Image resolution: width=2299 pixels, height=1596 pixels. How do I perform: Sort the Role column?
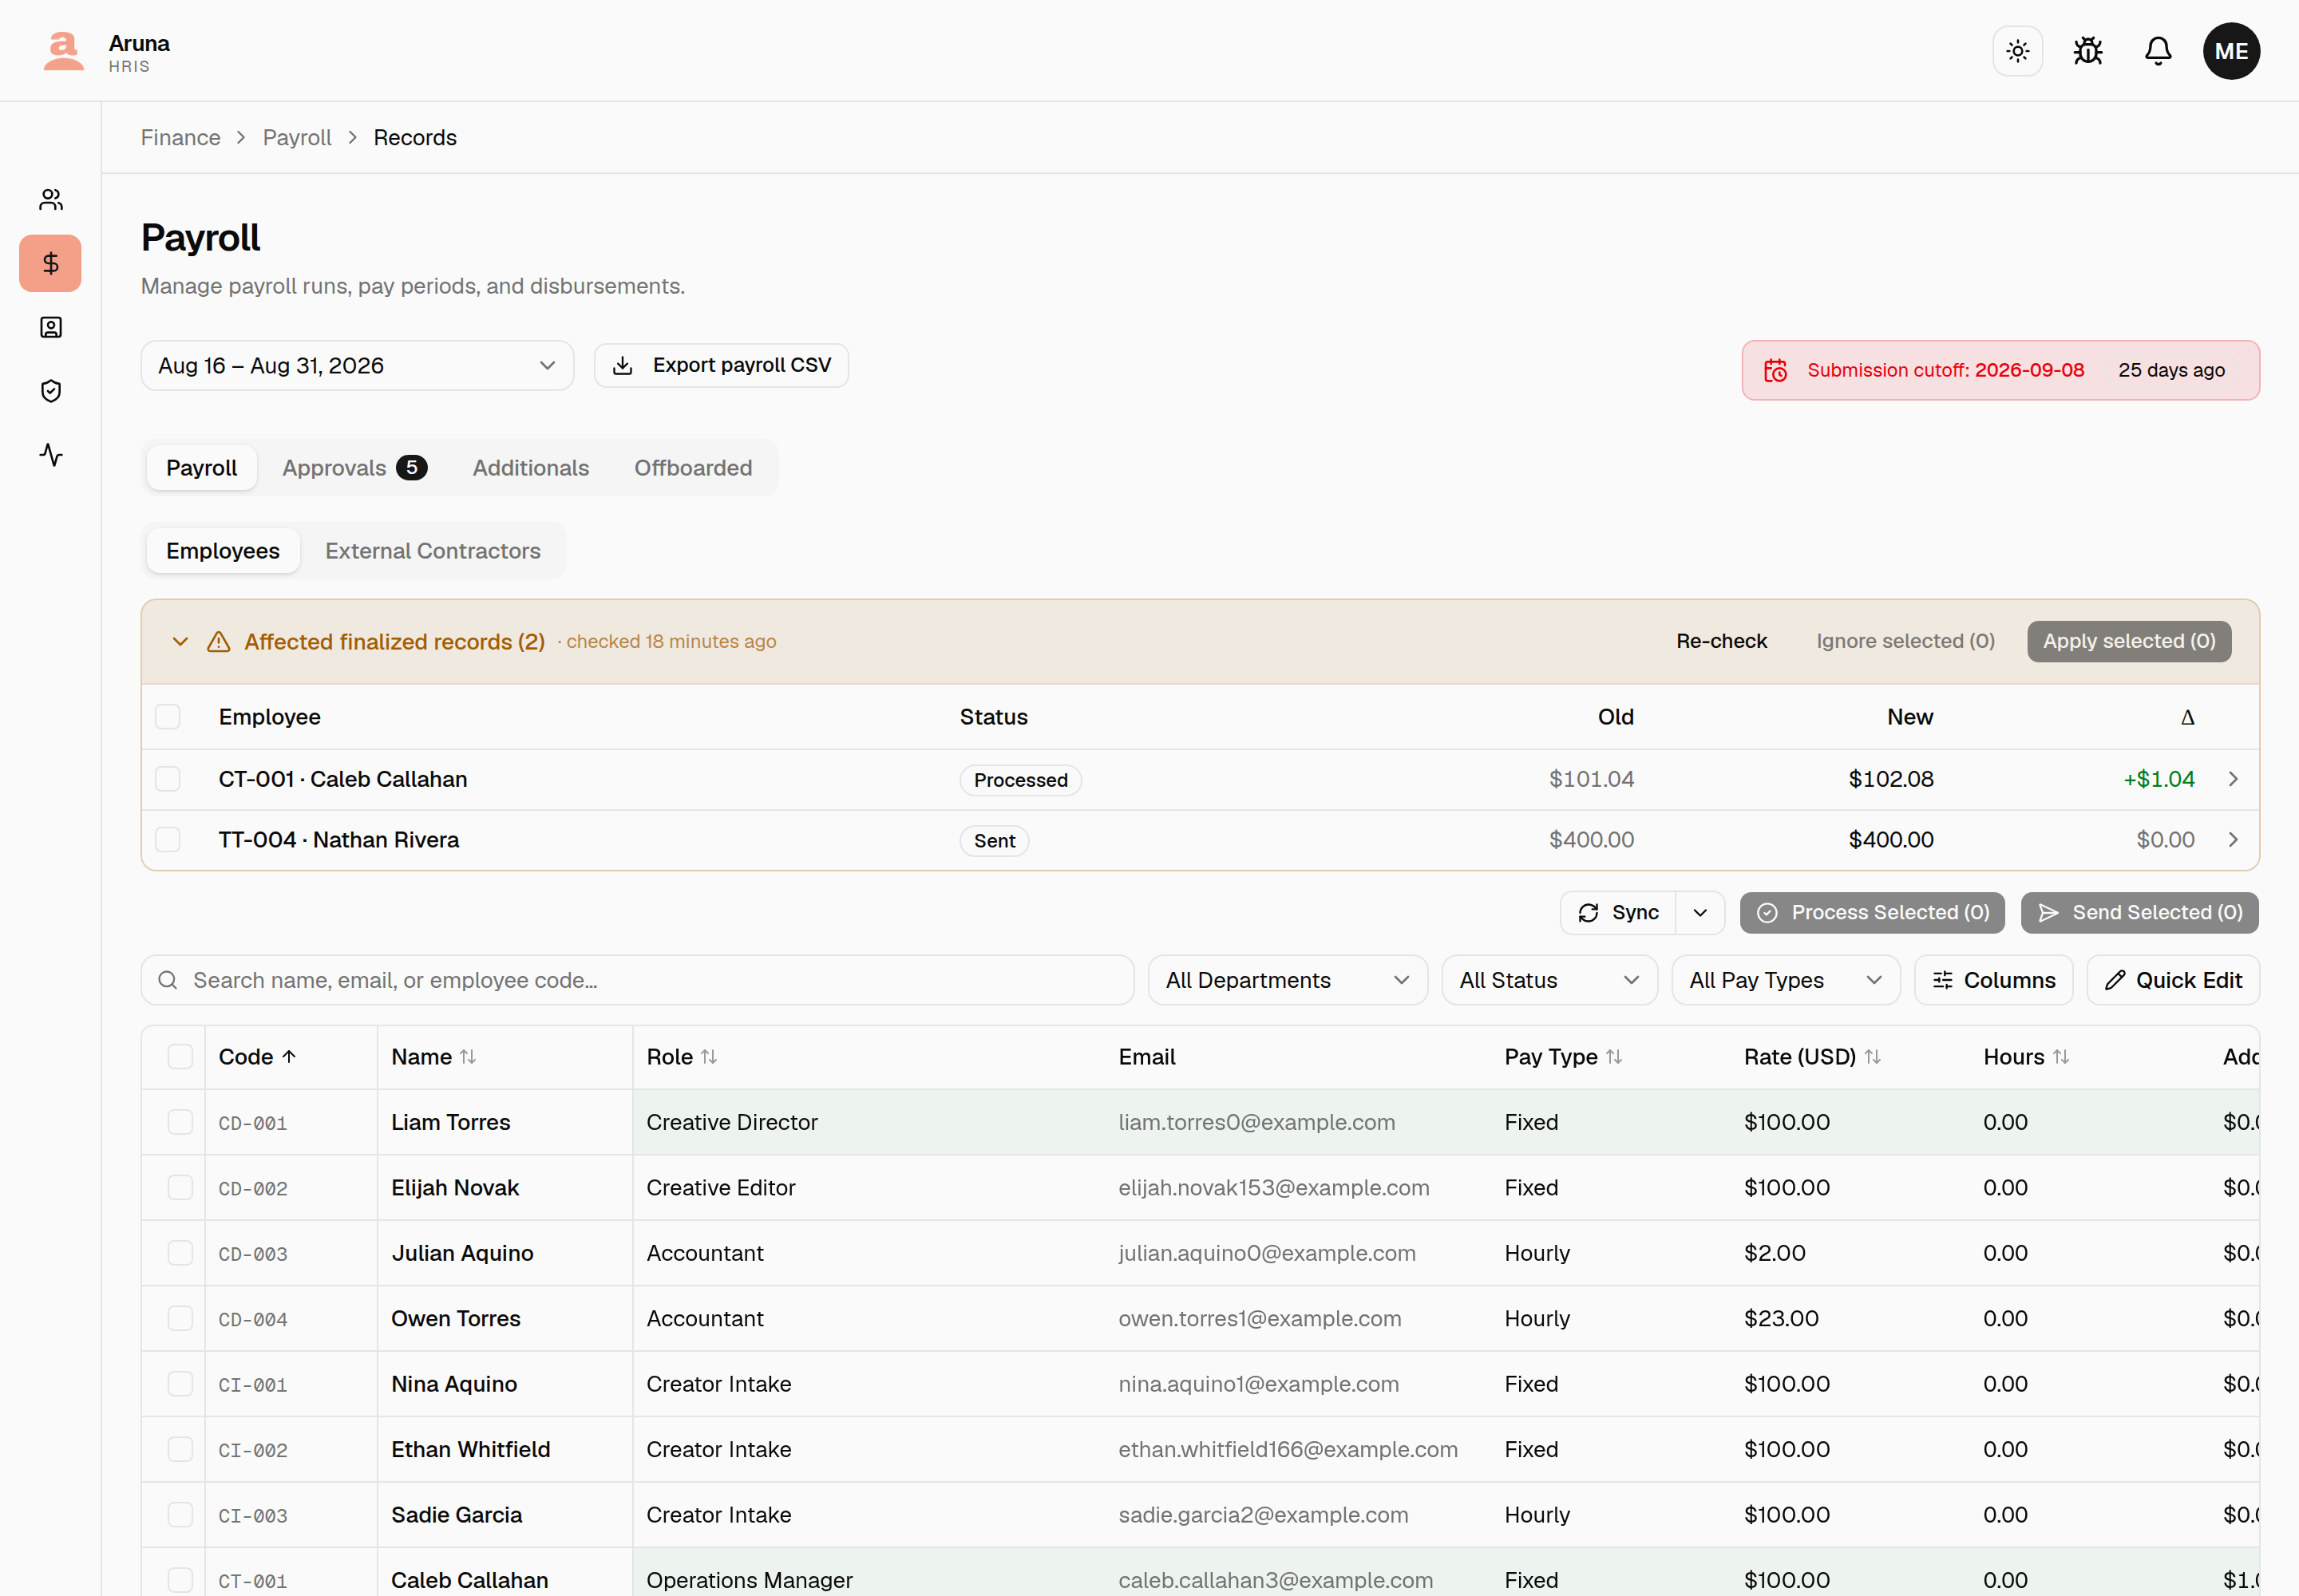tap(681, 1057)
